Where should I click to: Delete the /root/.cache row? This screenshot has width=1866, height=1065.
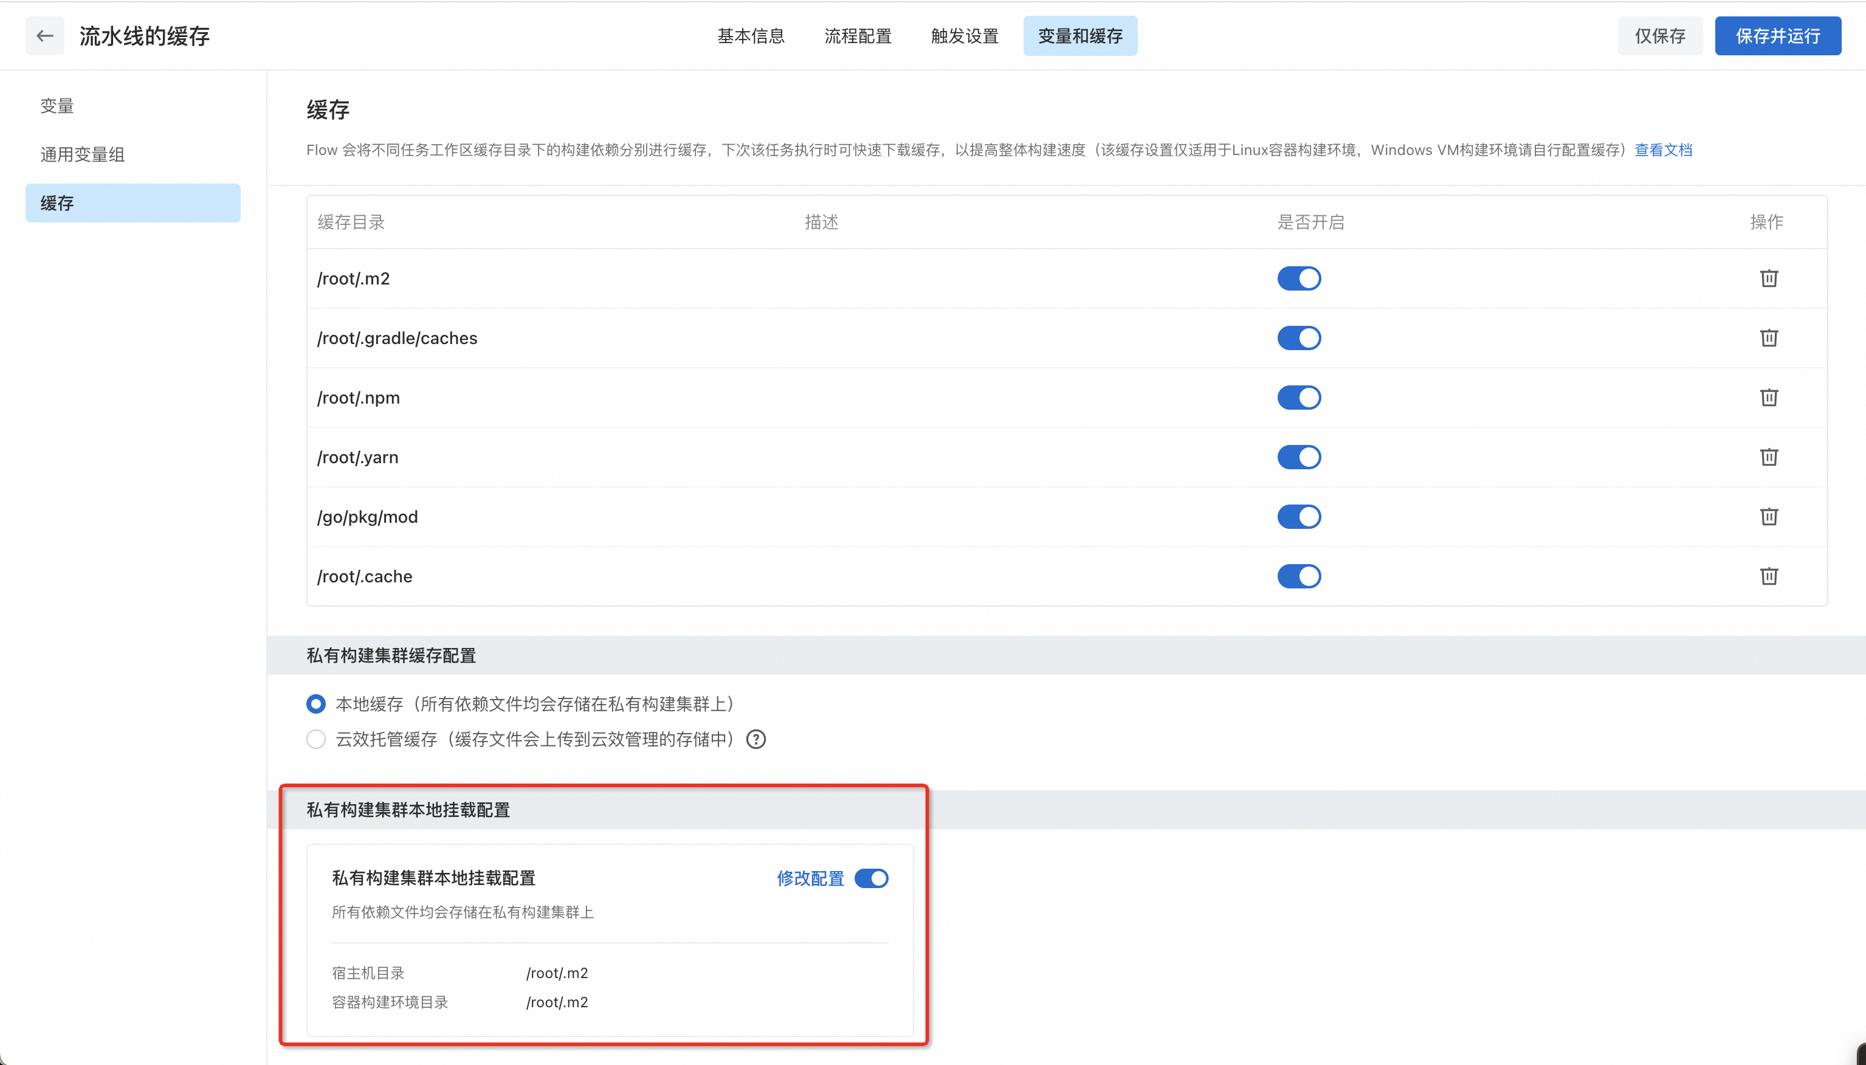1769,576
